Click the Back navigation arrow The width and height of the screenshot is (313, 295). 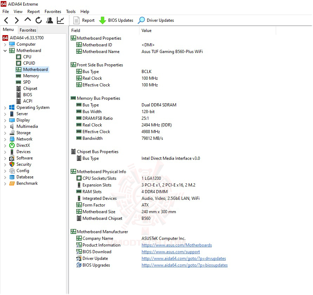(6, 20)
